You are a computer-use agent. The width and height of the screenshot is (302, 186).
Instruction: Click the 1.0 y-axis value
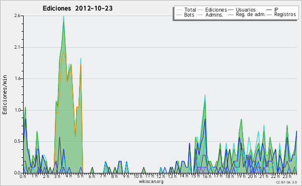click(17, 110)
